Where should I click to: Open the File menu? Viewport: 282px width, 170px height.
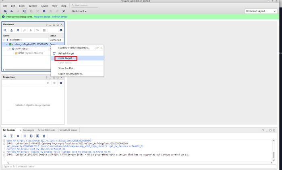click(x=5, y=6)
